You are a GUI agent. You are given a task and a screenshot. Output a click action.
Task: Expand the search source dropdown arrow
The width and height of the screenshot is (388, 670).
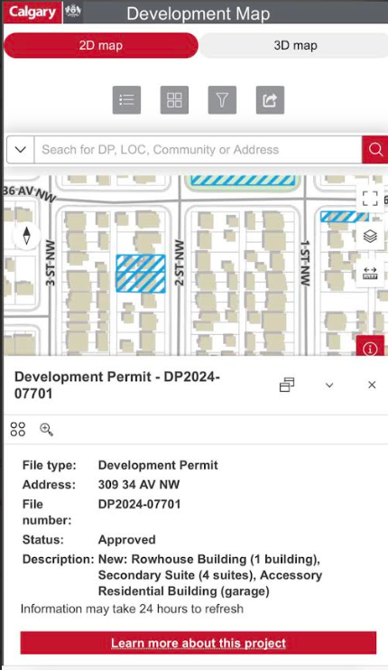pyautogui.click(x=21, y=150)
